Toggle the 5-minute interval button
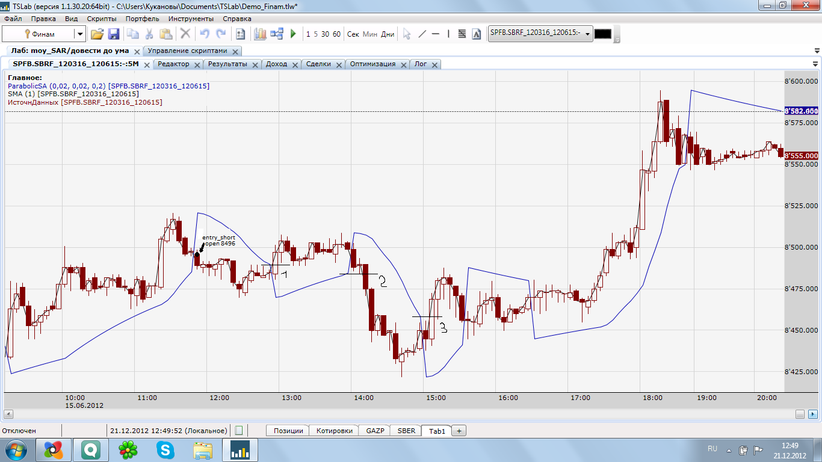 tap(315, 34)
